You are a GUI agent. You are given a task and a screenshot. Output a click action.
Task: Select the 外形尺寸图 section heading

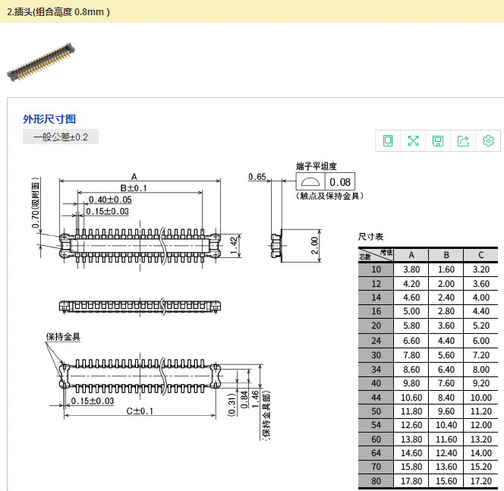coord(49,119)
